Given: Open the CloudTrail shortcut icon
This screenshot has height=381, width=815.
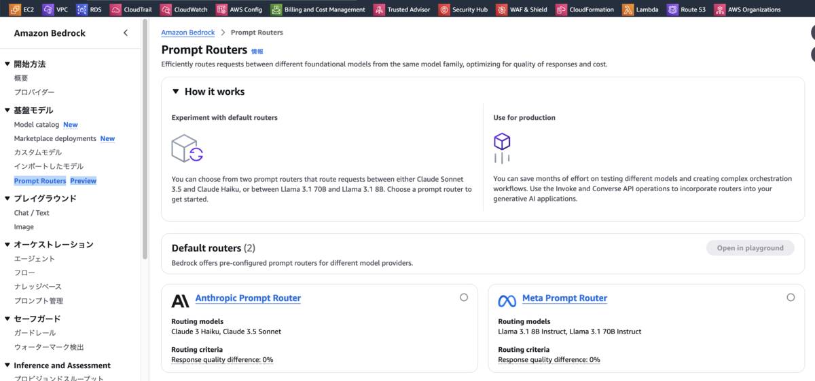Looking at the screenshot, I should tap(115, 9).
